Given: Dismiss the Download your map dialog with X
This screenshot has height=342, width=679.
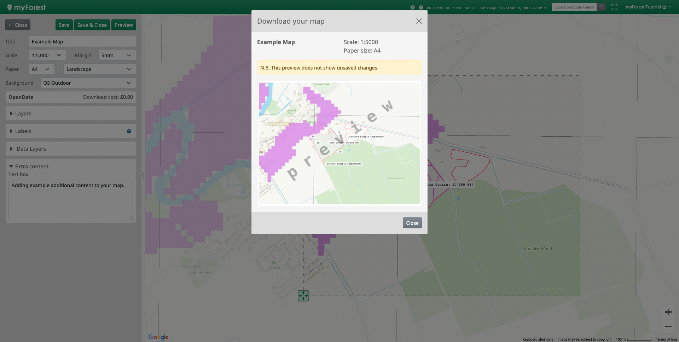Looking at the screenshot, I should 419,21.
